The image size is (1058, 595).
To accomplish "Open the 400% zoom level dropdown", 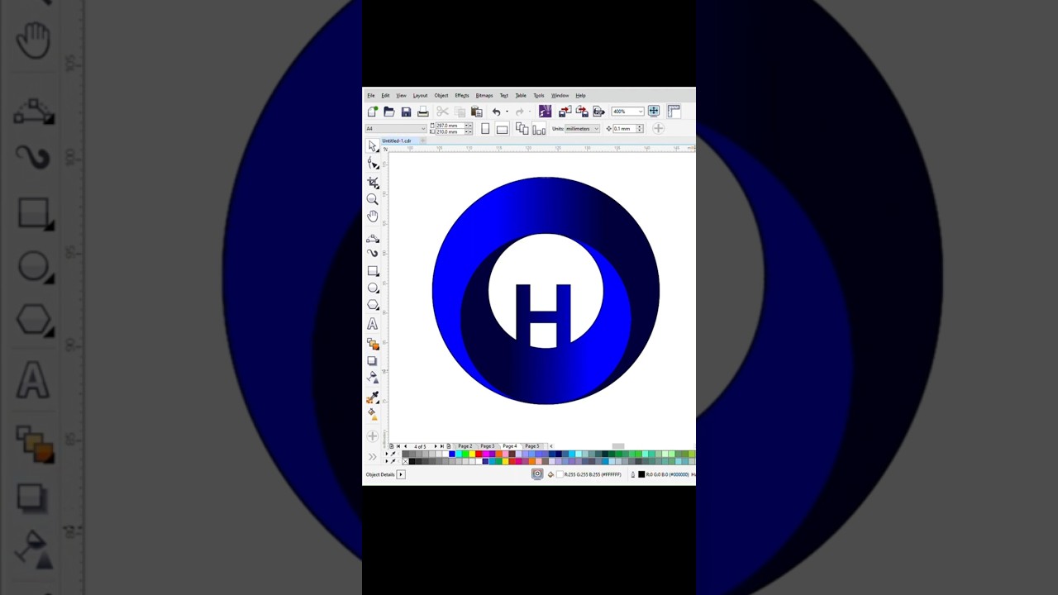I will click(627, 112).
